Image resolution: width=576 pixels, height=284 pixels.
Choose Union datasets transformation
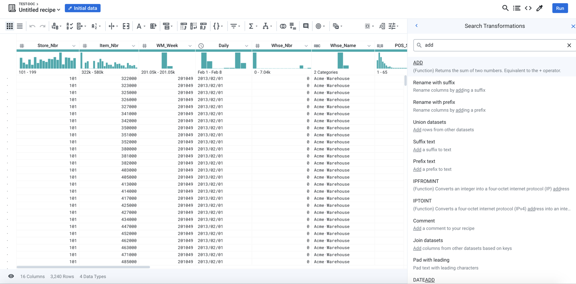pyautogui.click(x=429, y=122)
